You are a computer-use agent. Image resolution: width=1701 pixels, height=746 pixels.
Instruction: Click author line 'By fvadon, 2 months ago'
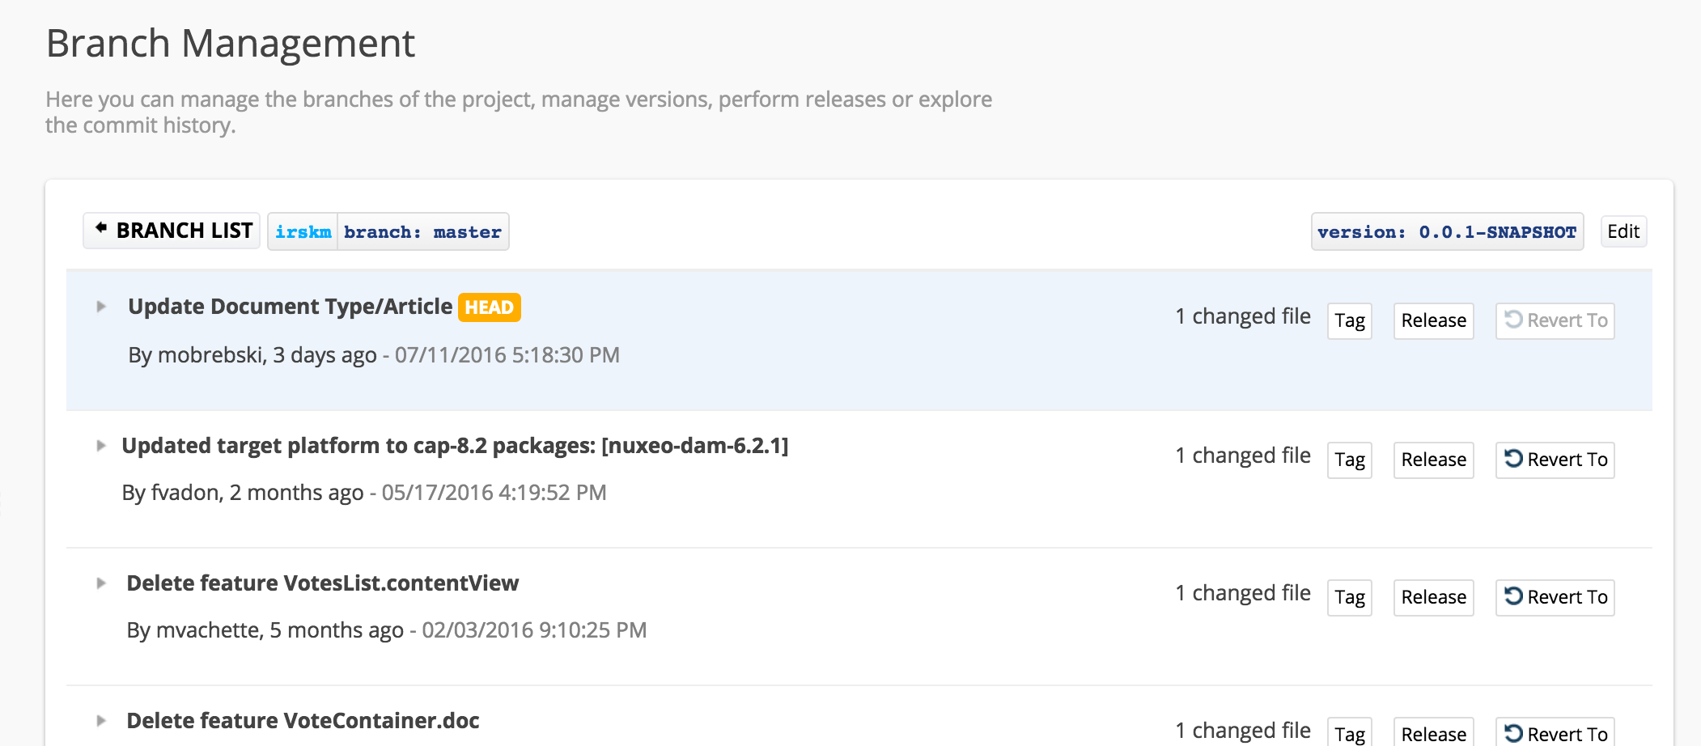click(243, 493)
